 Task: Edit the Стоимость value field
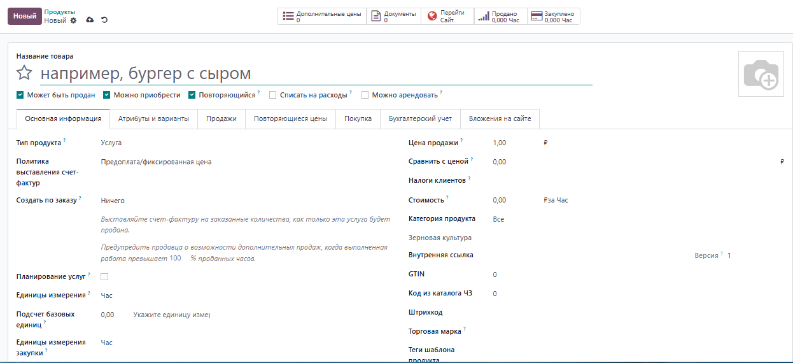tap(516, 200)
